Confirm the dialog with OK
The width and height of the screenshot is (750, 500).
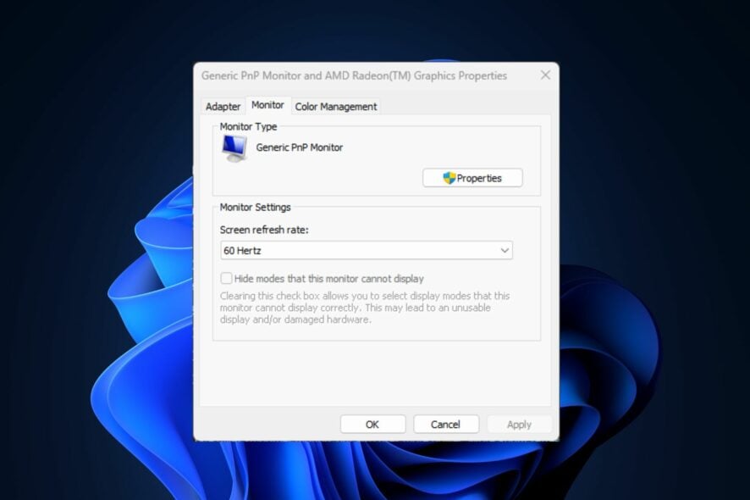click(372, 425)
